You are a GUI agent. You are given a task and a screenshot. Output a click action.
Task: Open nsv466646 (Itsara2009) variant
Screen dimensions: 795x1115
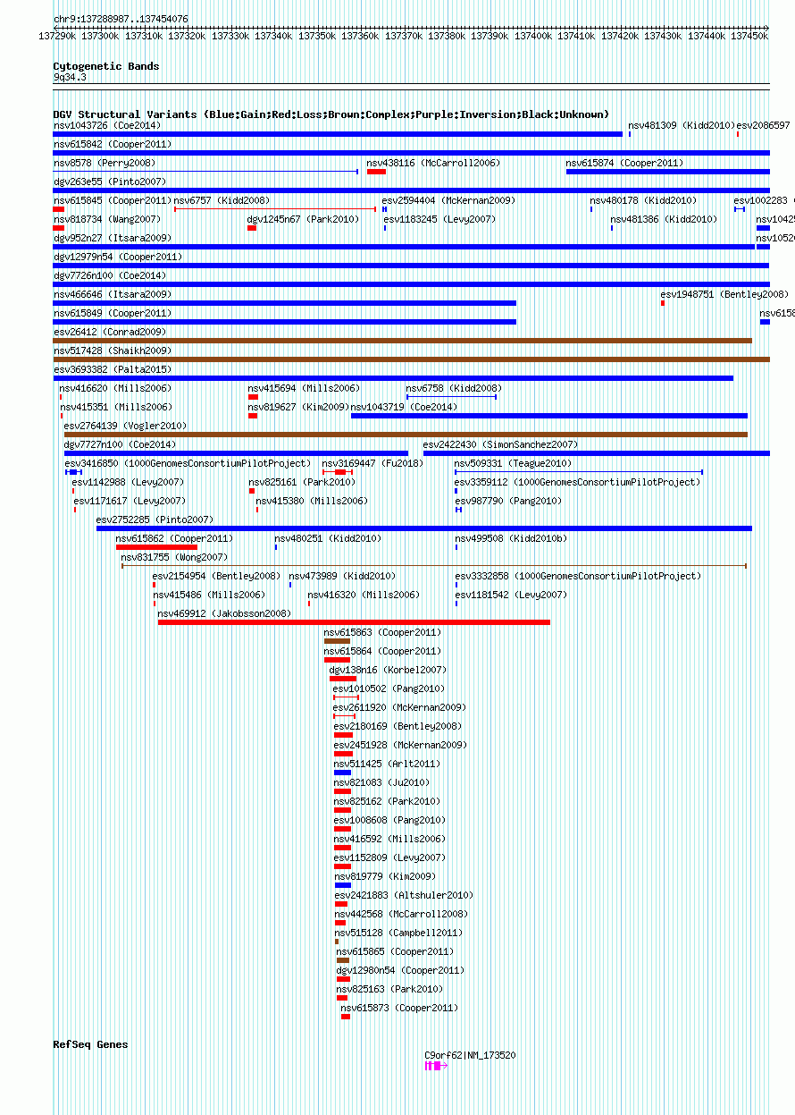(113, 294)
